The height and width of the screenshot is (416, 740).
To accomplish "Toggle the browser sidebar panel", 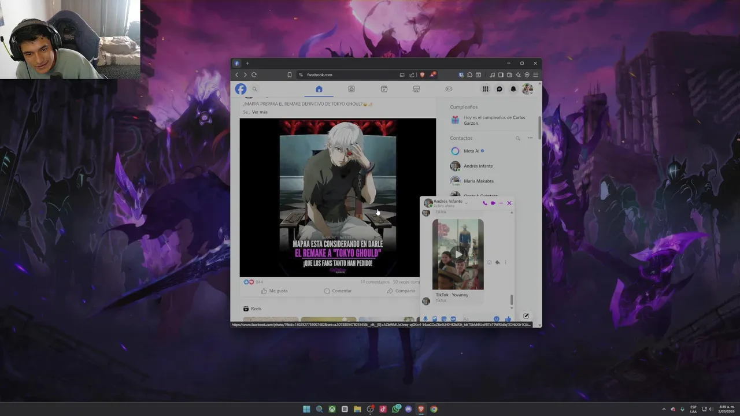I will [501, 75].
